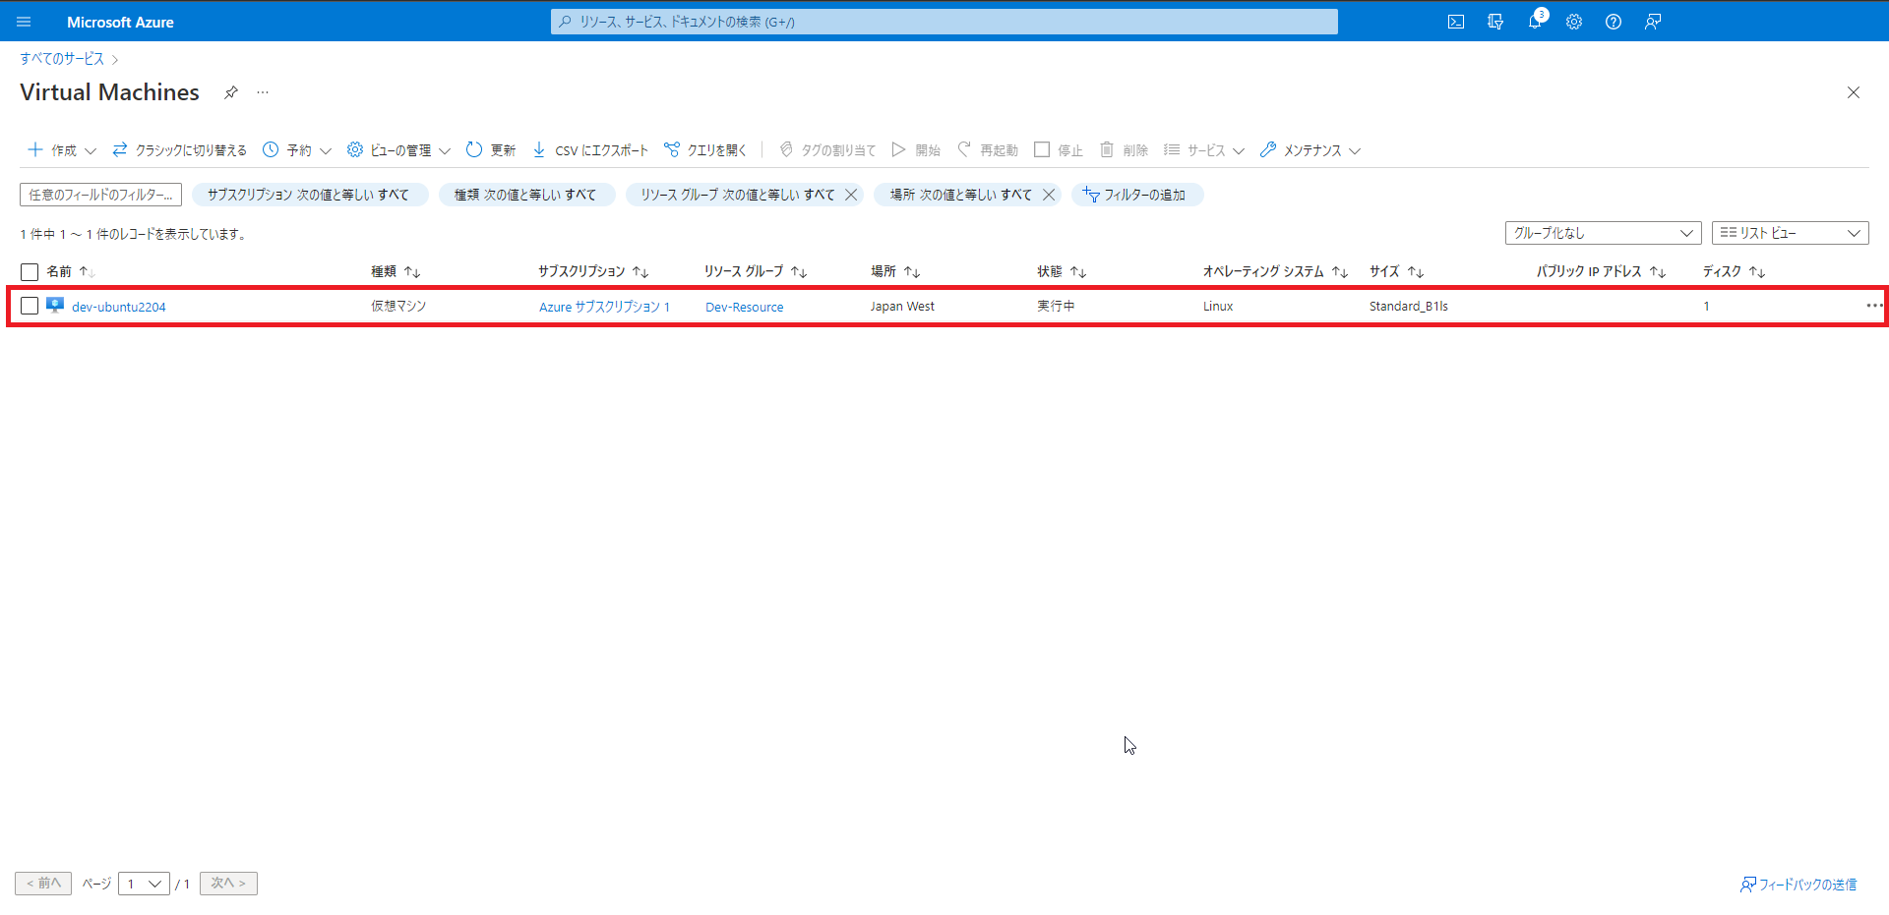Pin Virtual Machines to dashboard
Viewport: 1889px width, 915px height.
click(x=231, y=92)
